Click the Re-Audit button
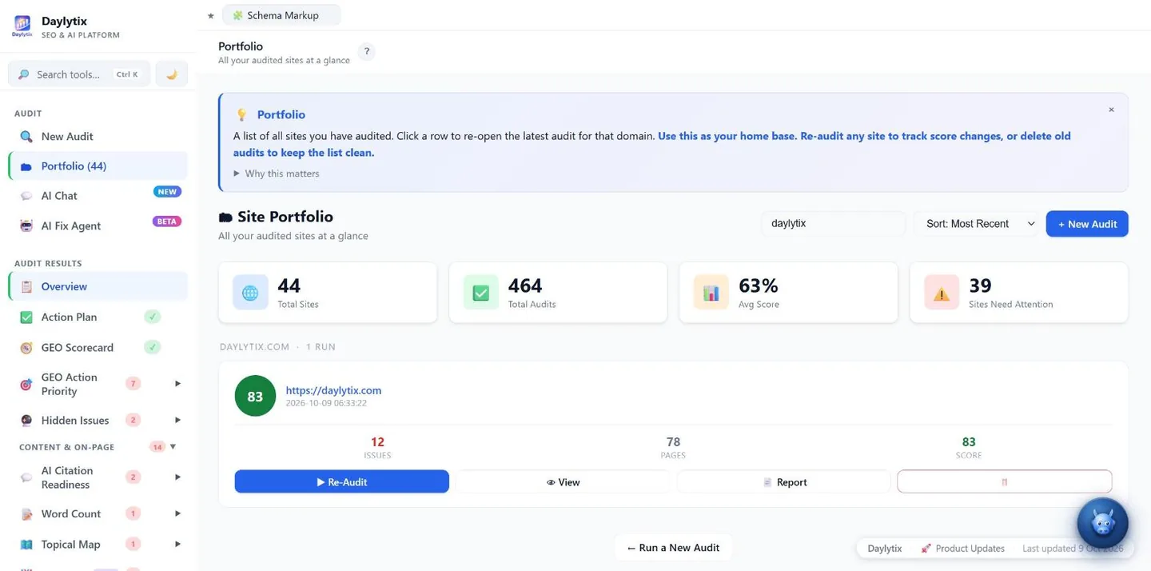 [x=342, y=482]
